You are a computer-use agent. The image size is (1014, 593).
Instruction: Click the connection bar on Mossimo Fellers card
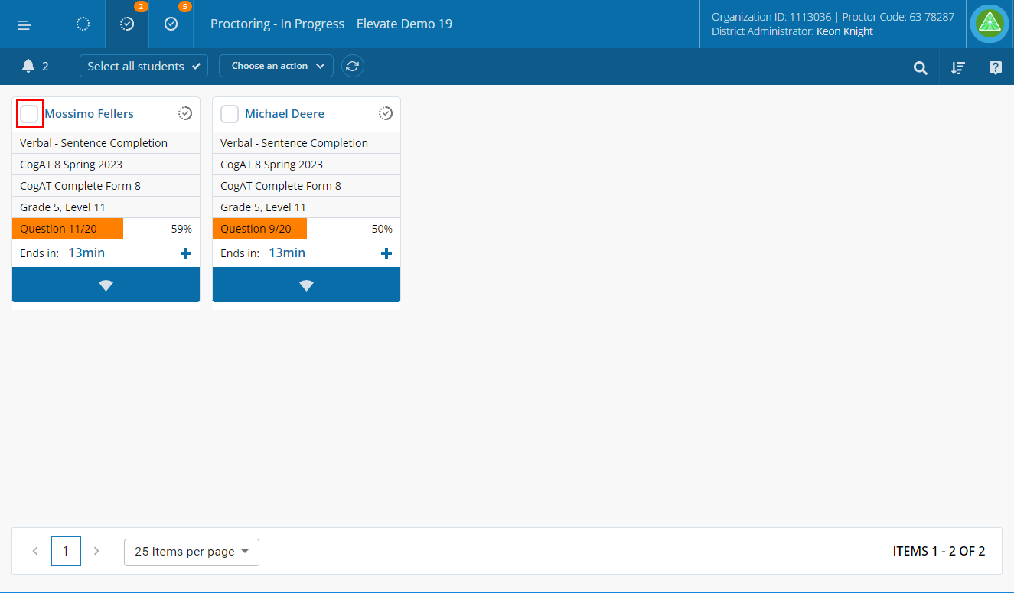coord(106,285)
